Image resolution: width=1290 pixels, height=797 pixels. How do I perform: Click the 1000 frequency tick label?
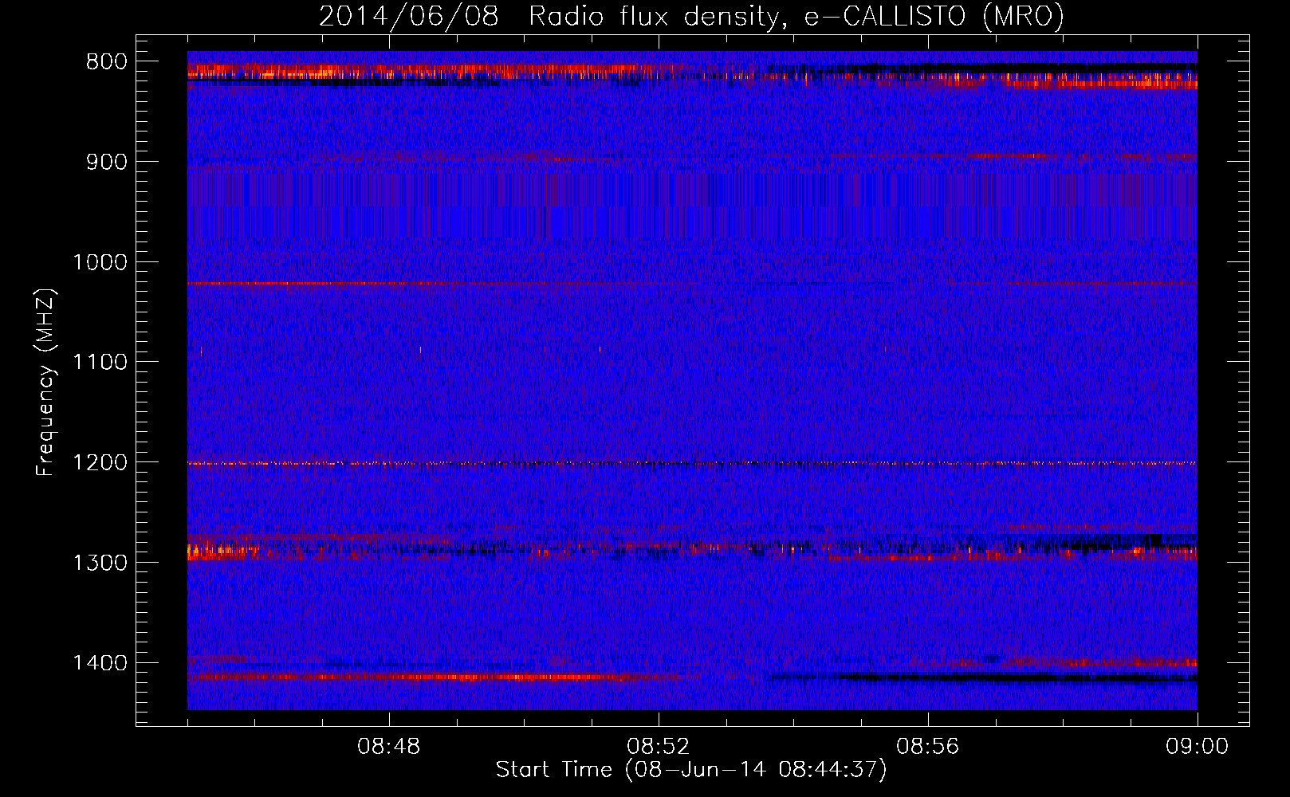point(100,262)
